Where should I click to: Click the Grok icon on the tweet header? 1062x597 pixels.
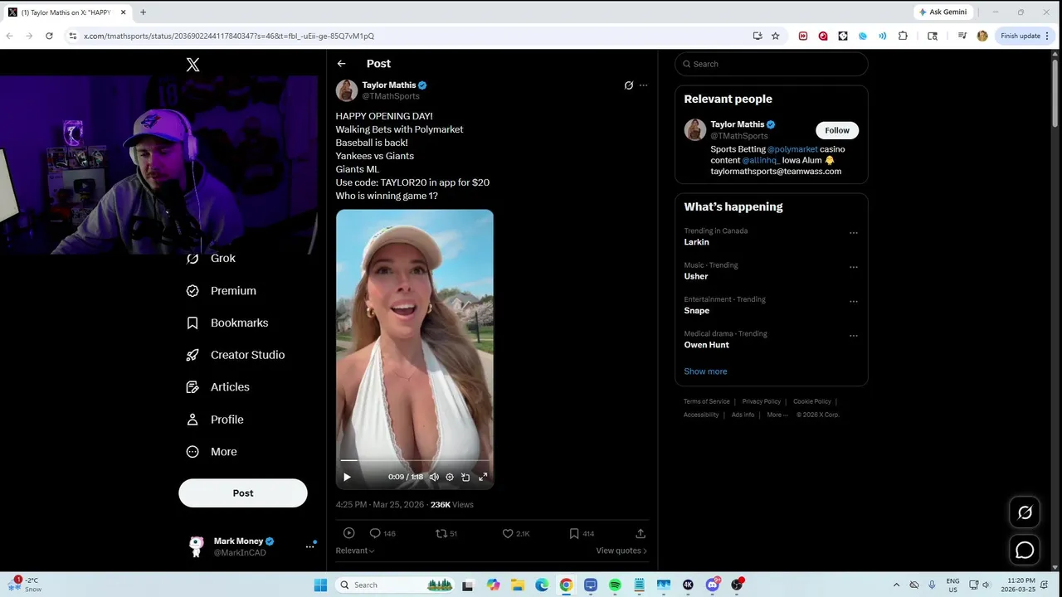(628, 85)
